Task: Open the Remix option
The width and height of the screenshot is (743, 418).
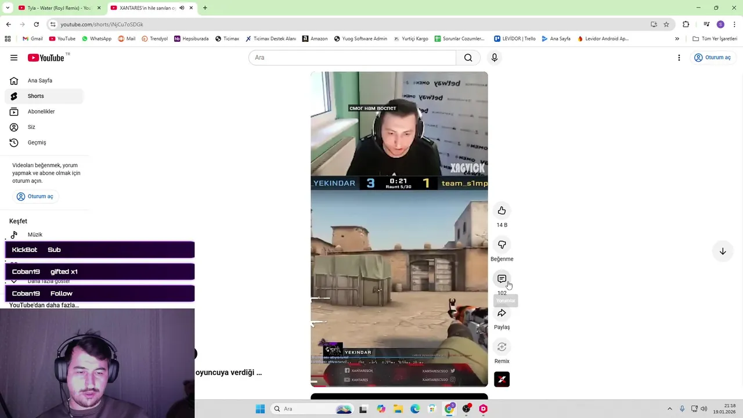Action: pyautogui.click(x=502, y=347)
